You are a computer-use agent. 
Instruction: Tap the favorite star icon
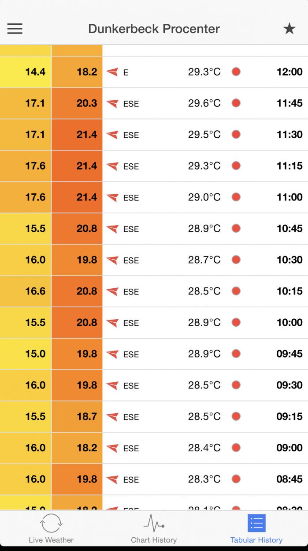coord(289,29)
